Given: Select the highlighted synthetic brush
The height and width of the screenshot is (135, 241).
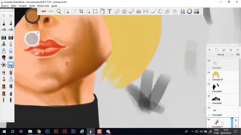Looking at the screenshot, I should (x=11, y=65).
